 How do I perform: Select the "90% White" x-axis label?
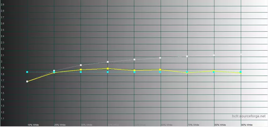[x=247, y=125]
